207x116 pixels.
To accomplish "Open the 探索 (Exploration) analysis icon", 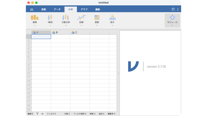I will [x=35, y=18].
